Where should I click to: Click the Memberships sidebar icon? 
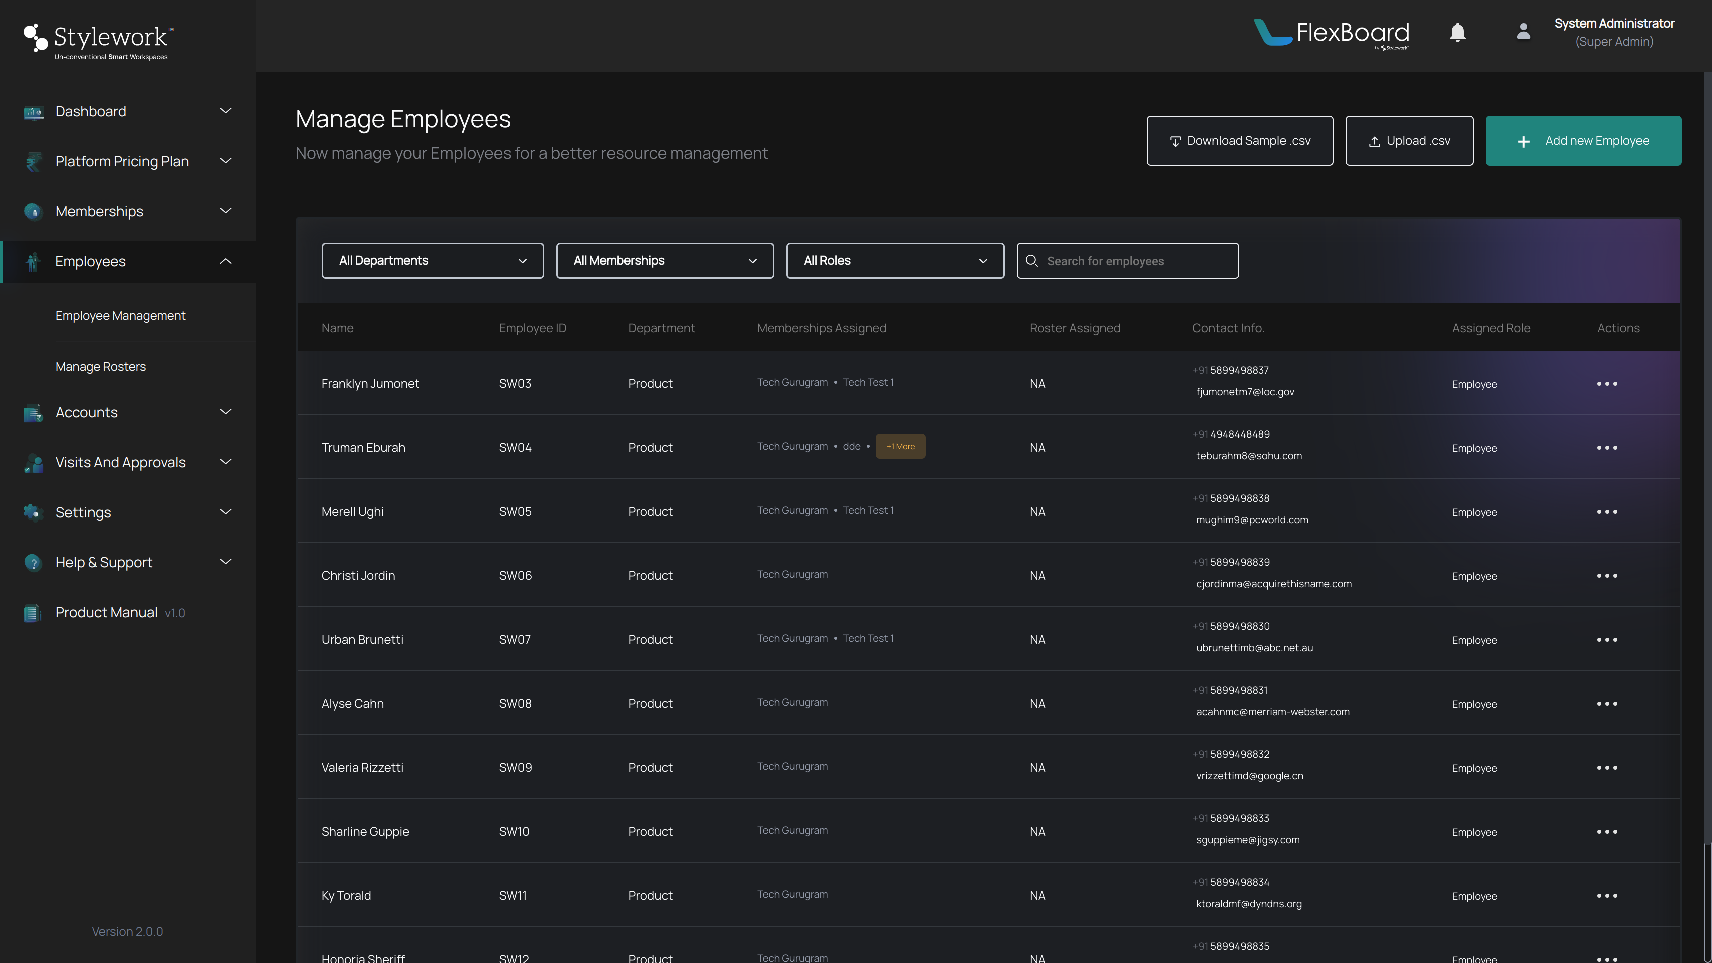click(33, 212)
